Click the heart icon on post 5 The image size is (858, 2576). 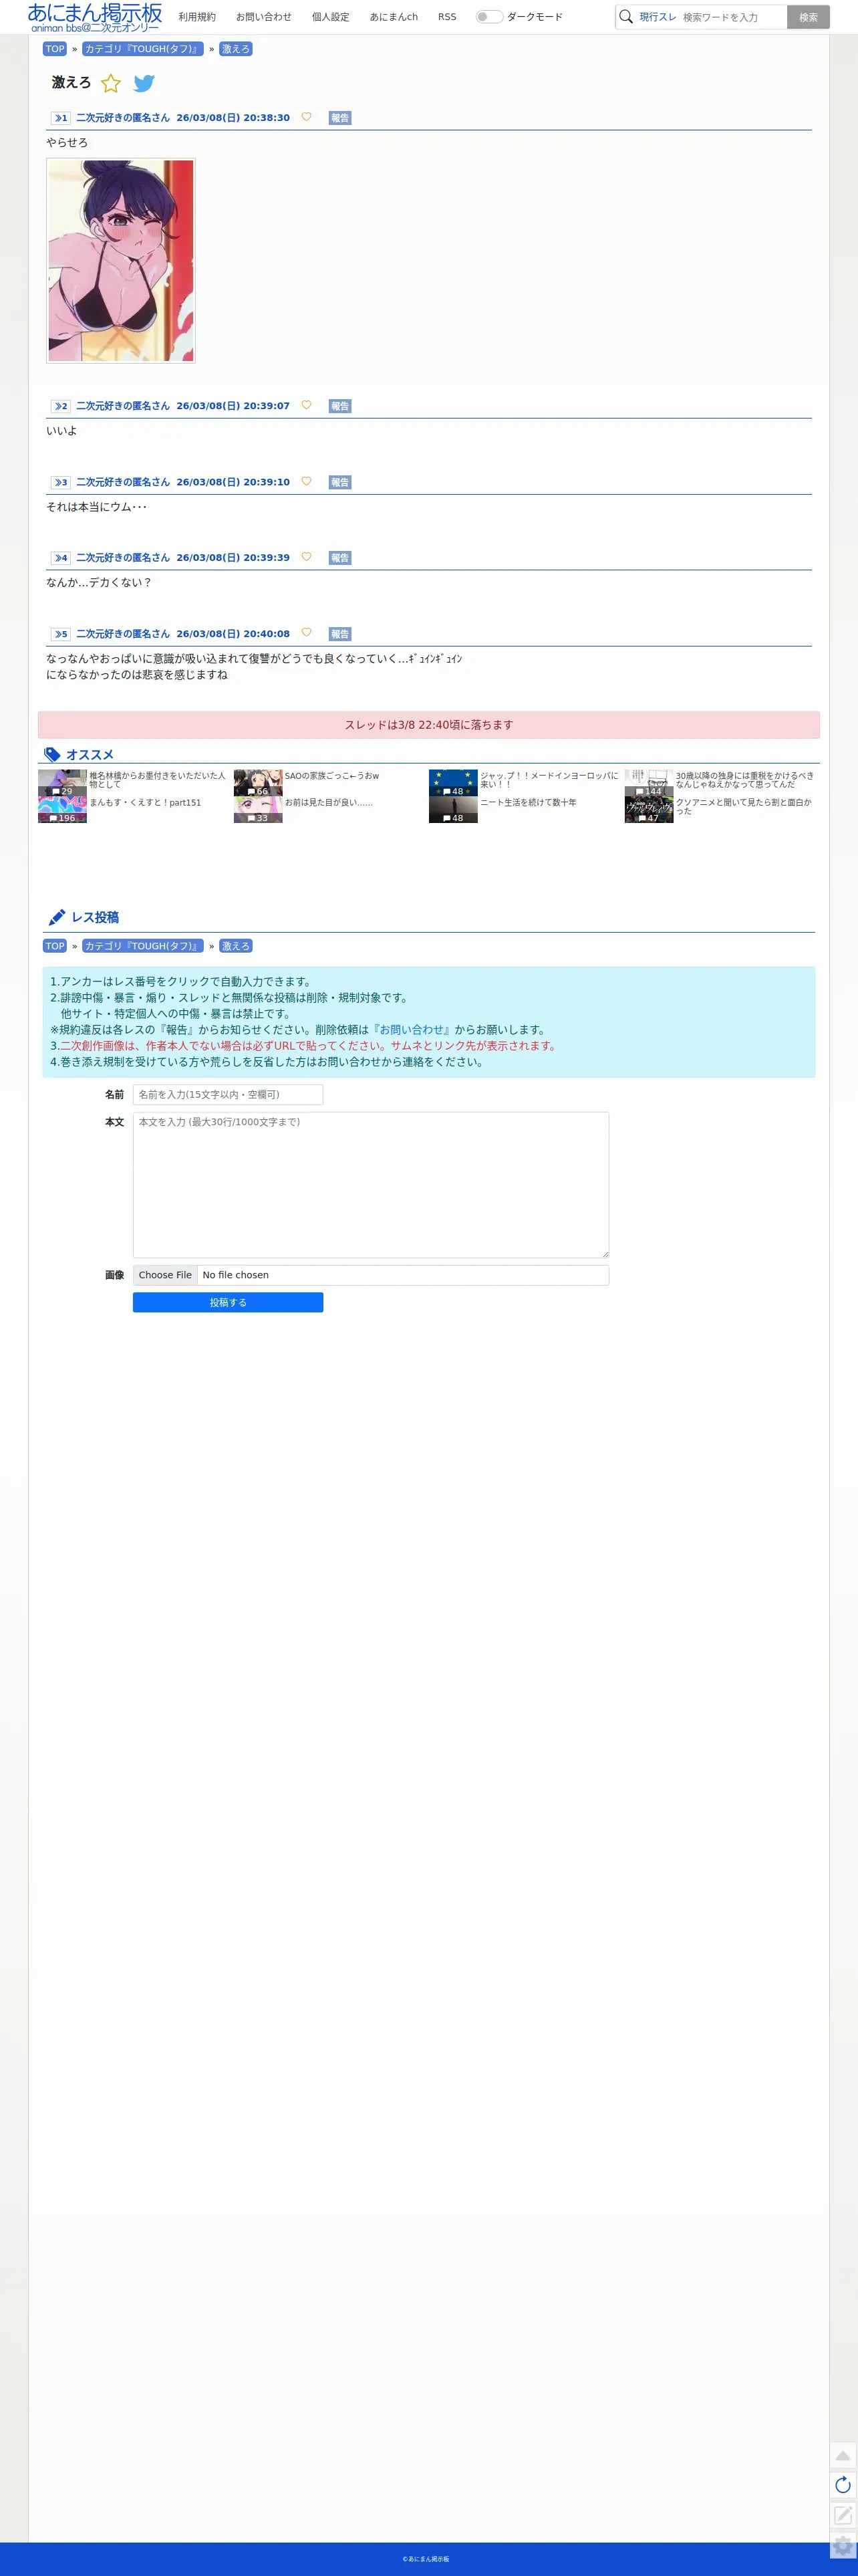coord(306,633)
